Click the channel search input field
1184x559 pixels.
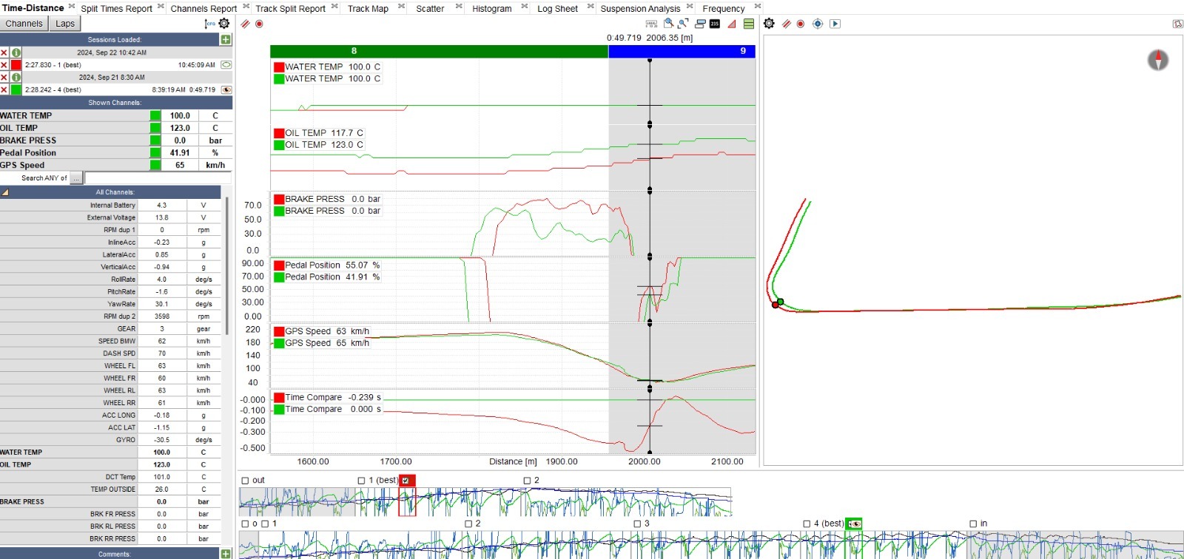point(158,178)
